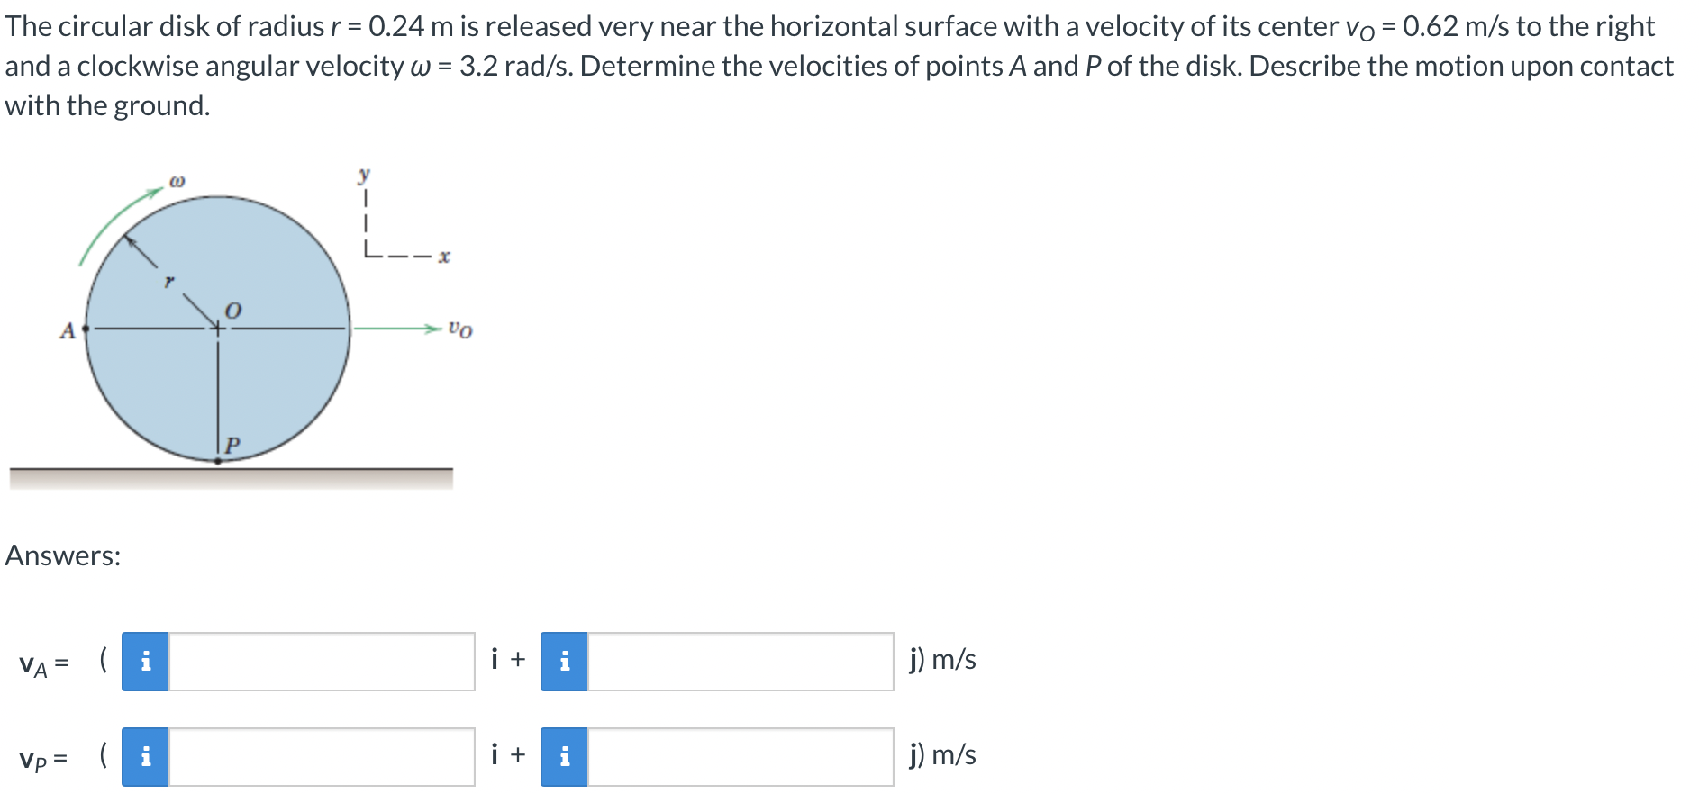Screen dimensions: 1699x794
Task: Click info icon for vP i-component
Action: (145, 757)
